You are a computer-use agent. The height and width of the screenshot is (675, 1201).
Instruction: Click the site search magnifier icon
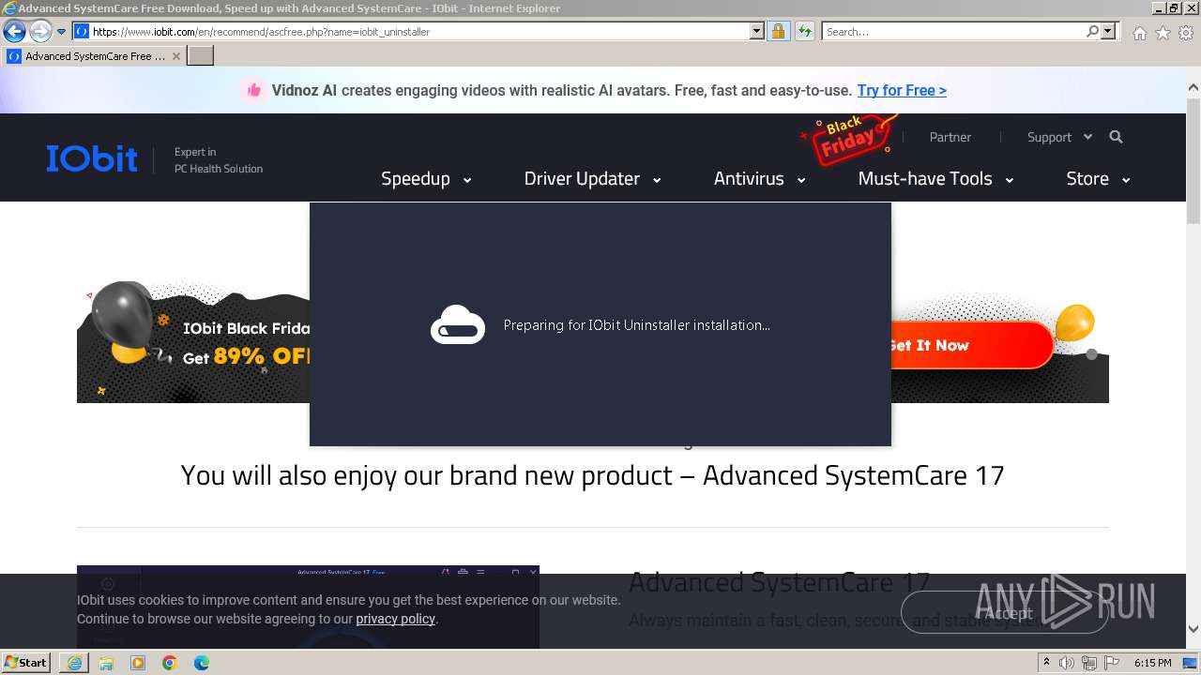coord(1116,137)
